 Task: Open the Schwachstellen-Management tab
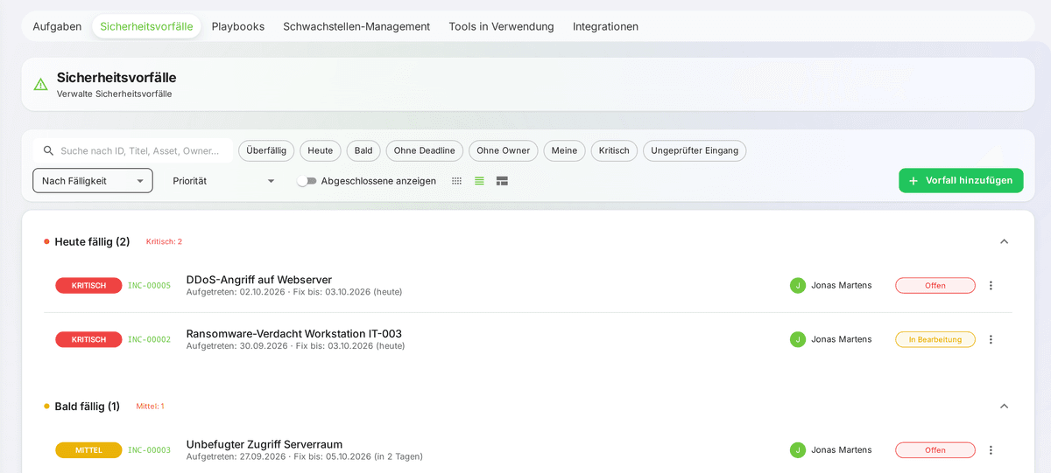coord(356,26)
